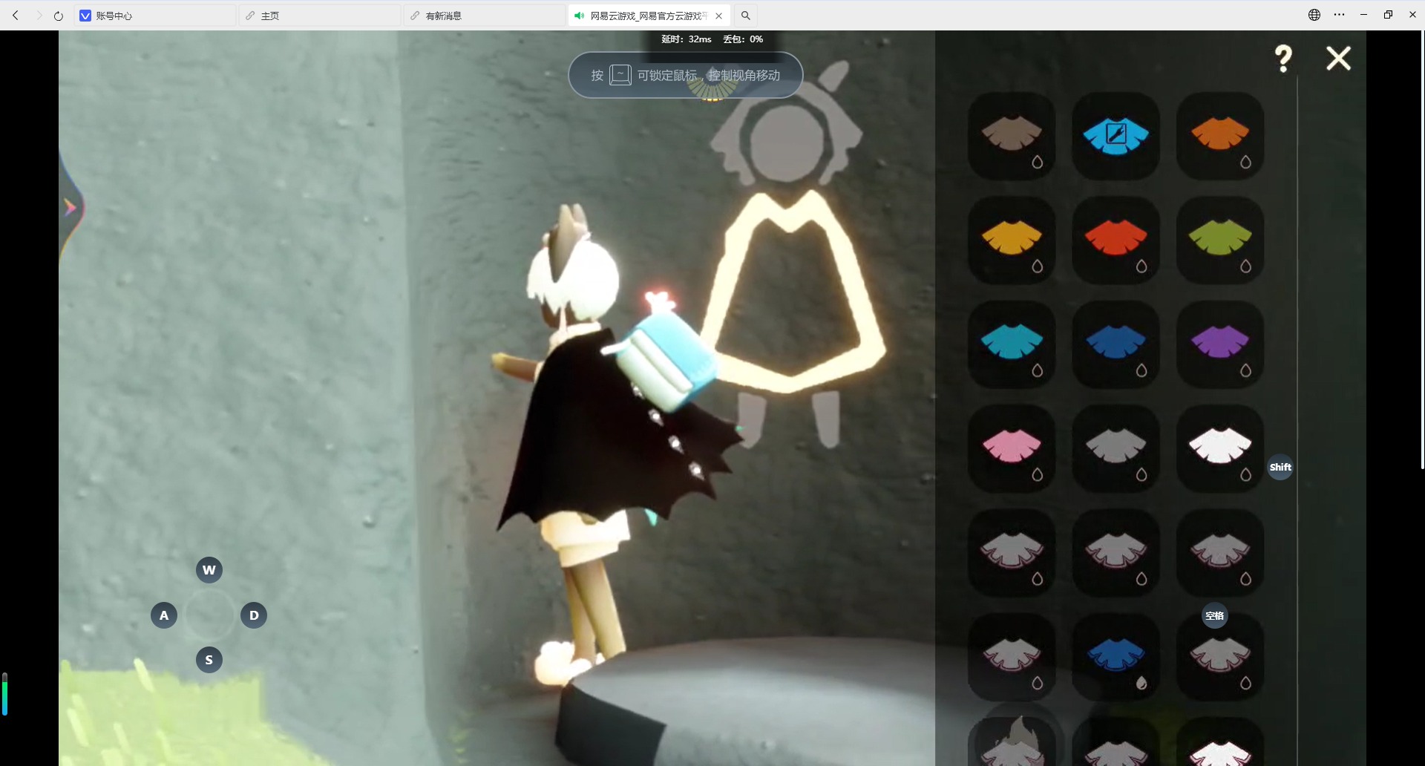Image resolution: width=1425 pixels, height=766 pixels.
Task: Click the 延时: 32ms latency readout
Action: coord(687,39)
